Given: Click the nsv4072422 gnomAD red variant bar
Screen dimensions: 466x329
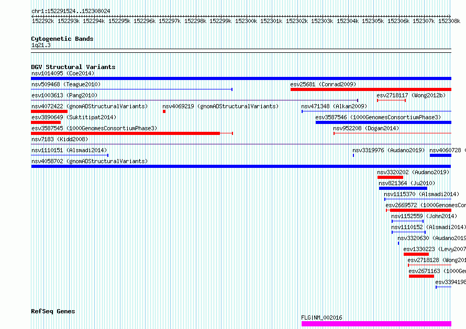Looking at the screenshot, I should (49, 111).
